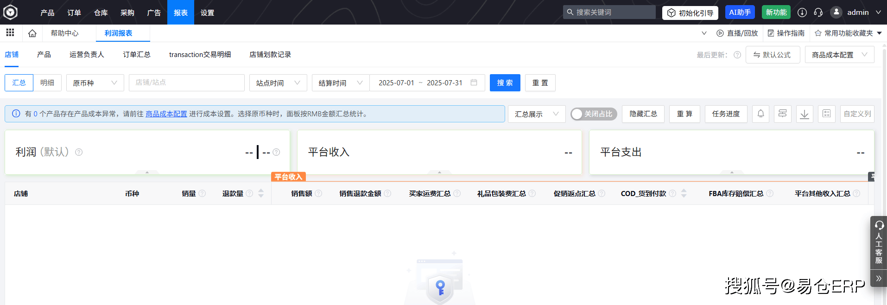Open the calendar icon in date range
This screenshot has height=305, width=887.
point(474,83)
